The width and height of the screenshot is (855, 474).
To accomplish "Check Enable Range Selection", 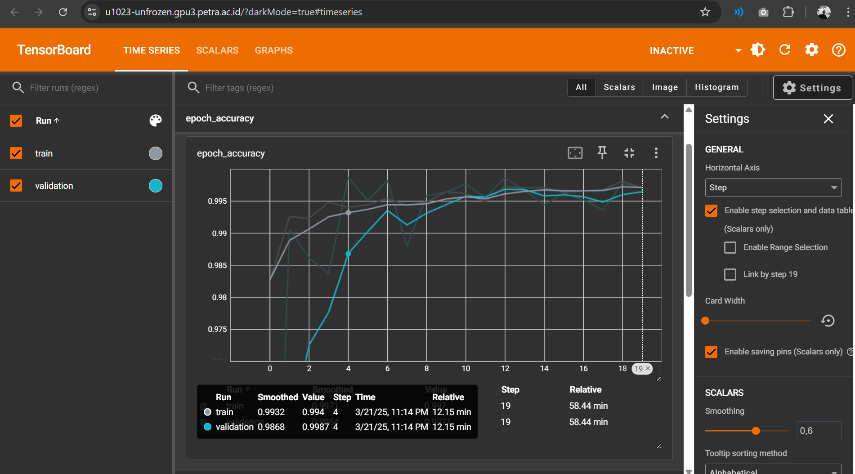I will coord(730,247).
